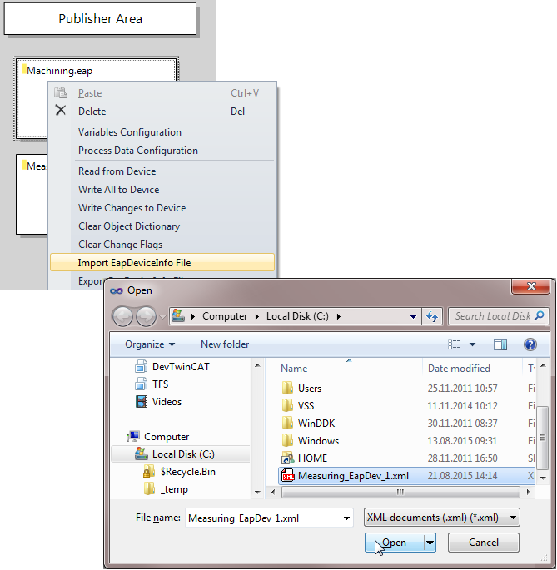The image size is (557, 570).
Task: Click the Delete X icon in context menu
Action: 61,110
